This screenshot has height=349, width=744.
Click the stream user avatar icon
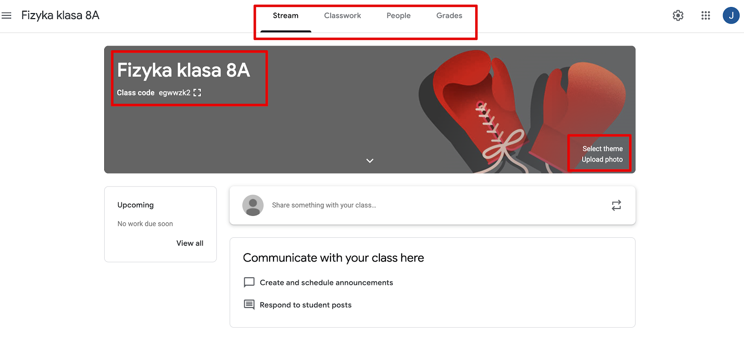253,205
